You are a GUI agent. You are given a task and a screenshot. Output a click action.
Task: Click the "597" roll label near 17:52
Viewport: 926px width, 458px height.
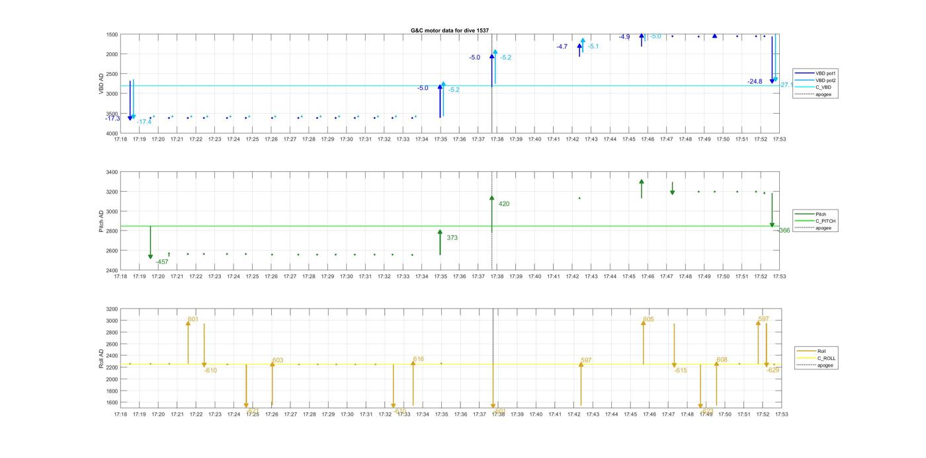pyautogui.click(x=764, y=319)
